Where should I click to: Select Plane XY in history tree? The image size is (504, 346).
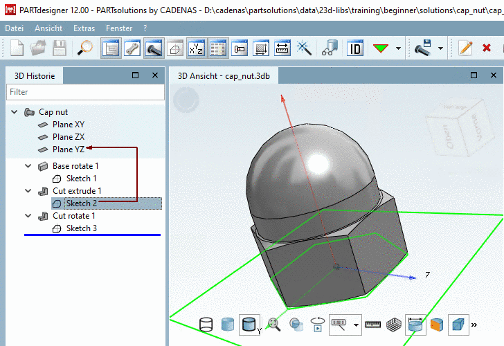click(68, 125)
